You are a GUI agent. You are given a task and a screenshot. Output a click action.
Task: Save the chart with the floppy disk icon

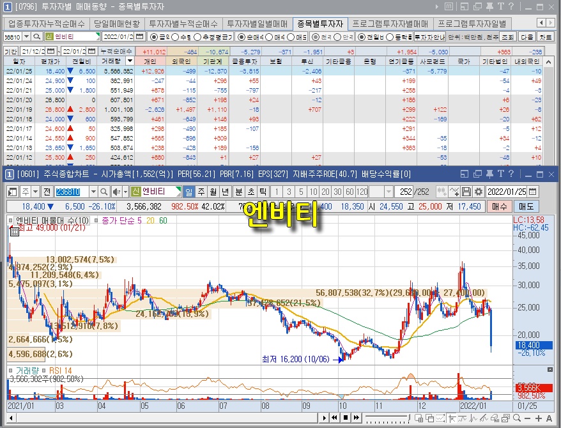click(x=466, y=192)
